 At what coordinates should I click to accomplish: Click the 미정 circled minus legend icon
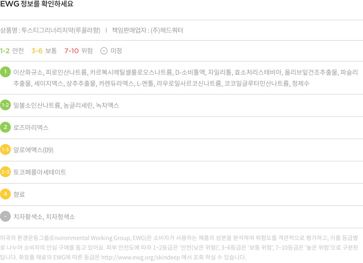(104, 51)
